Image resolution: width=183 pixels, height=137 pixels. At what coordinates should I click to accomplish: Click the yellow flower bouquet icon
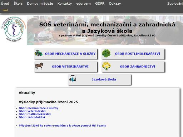106,66
